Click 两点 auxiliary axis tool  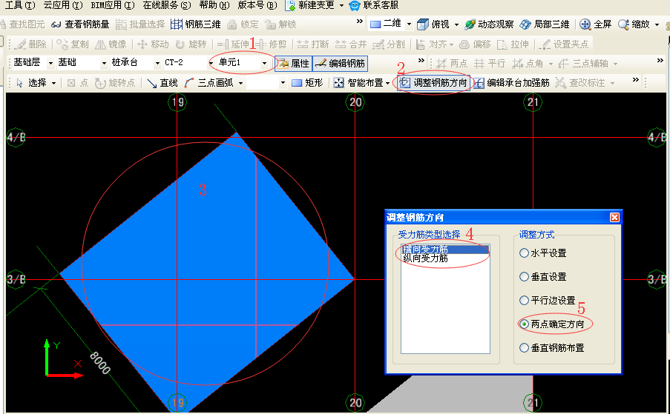(451, 64)
